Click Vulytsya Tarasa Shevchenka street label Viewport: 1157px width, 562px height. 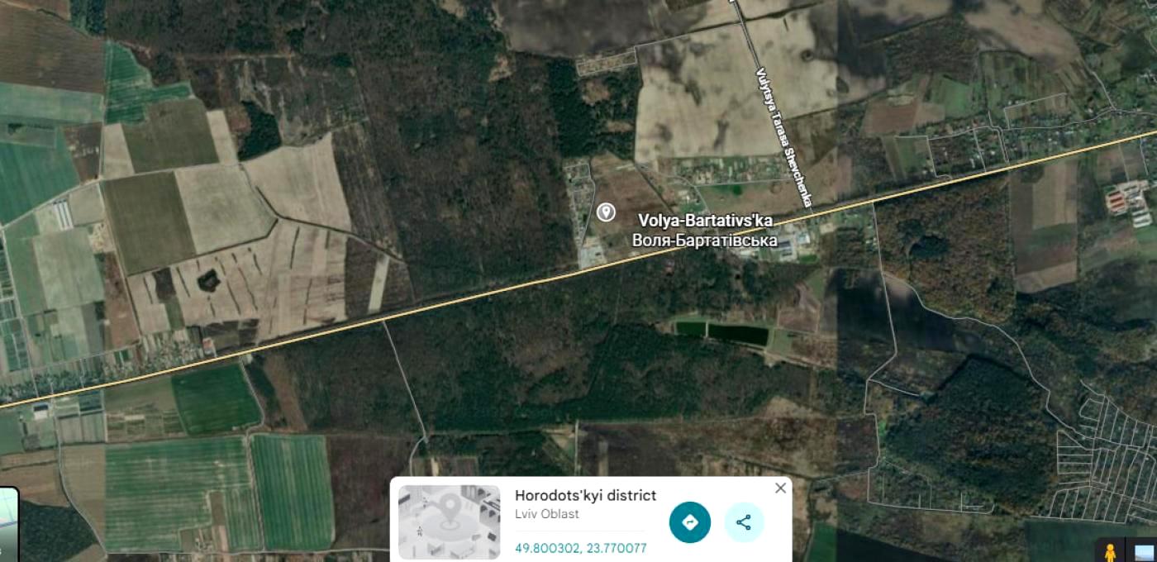pos(783,138)
